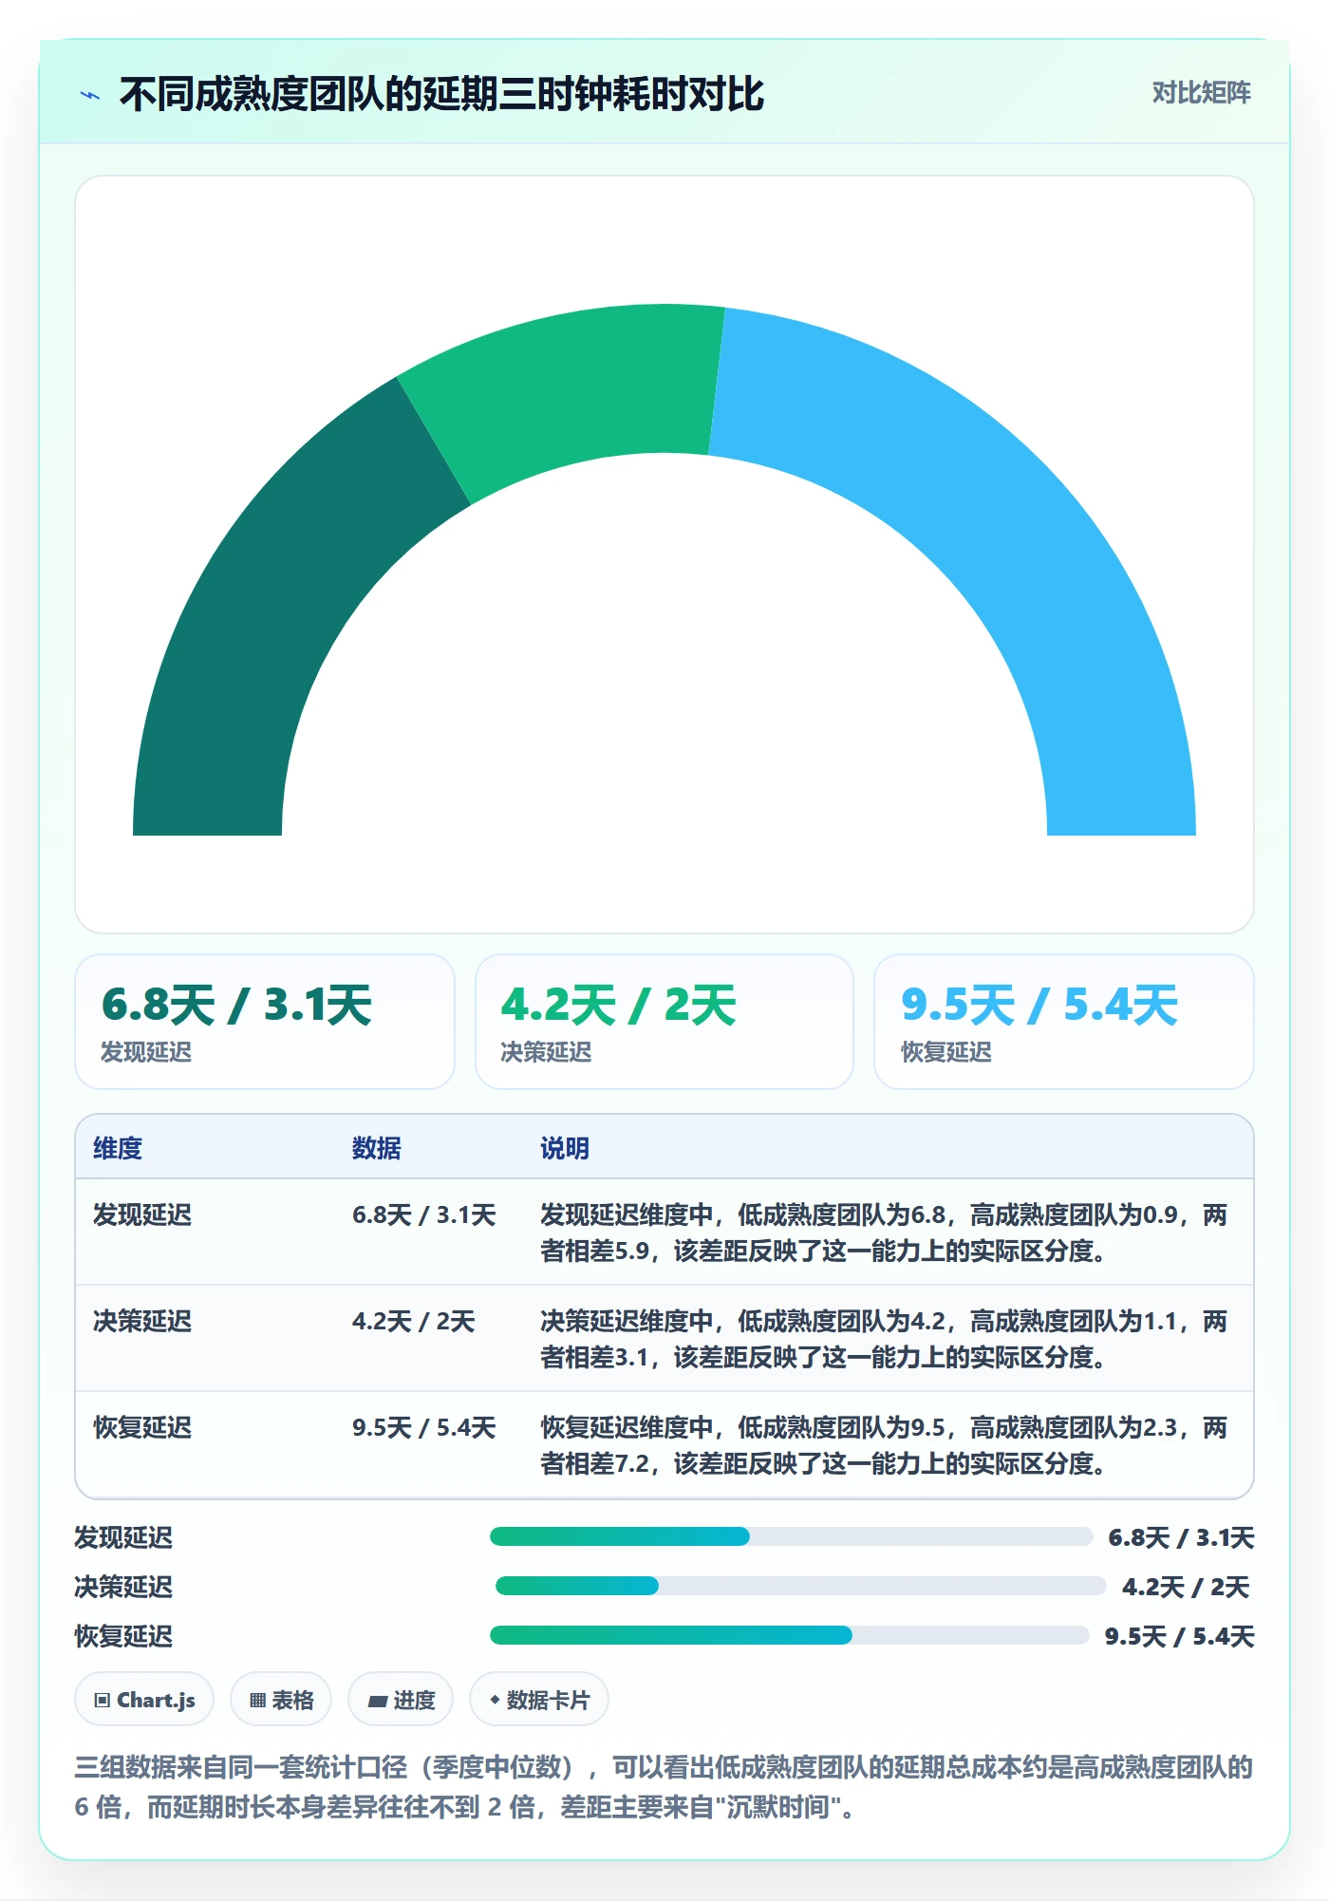Click the 决策延迟 progress bar

(801, 1586)
